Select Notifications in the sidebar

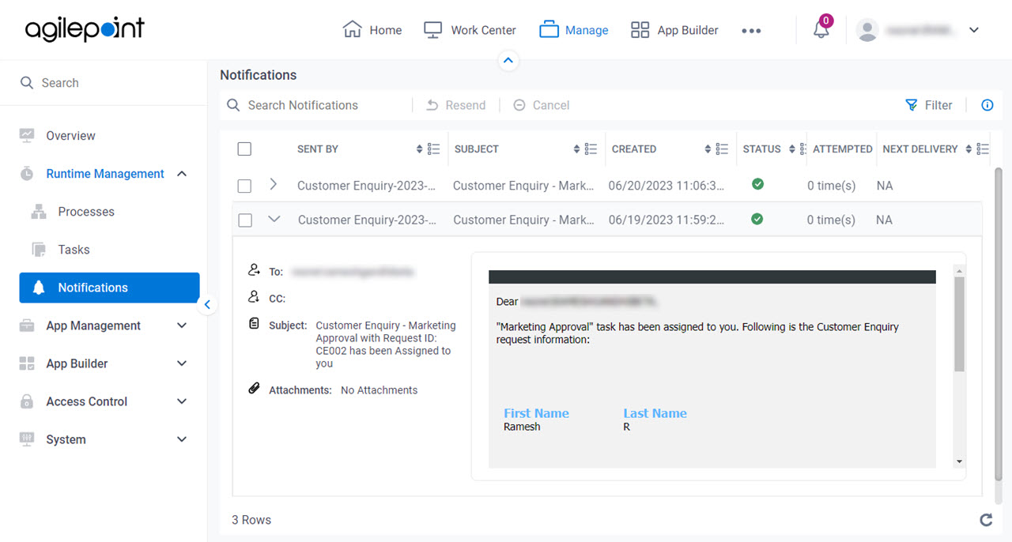pos(109,288)
